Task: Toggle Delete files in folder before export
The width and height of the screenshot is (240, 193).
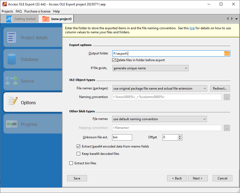Action: coord(114,60)
